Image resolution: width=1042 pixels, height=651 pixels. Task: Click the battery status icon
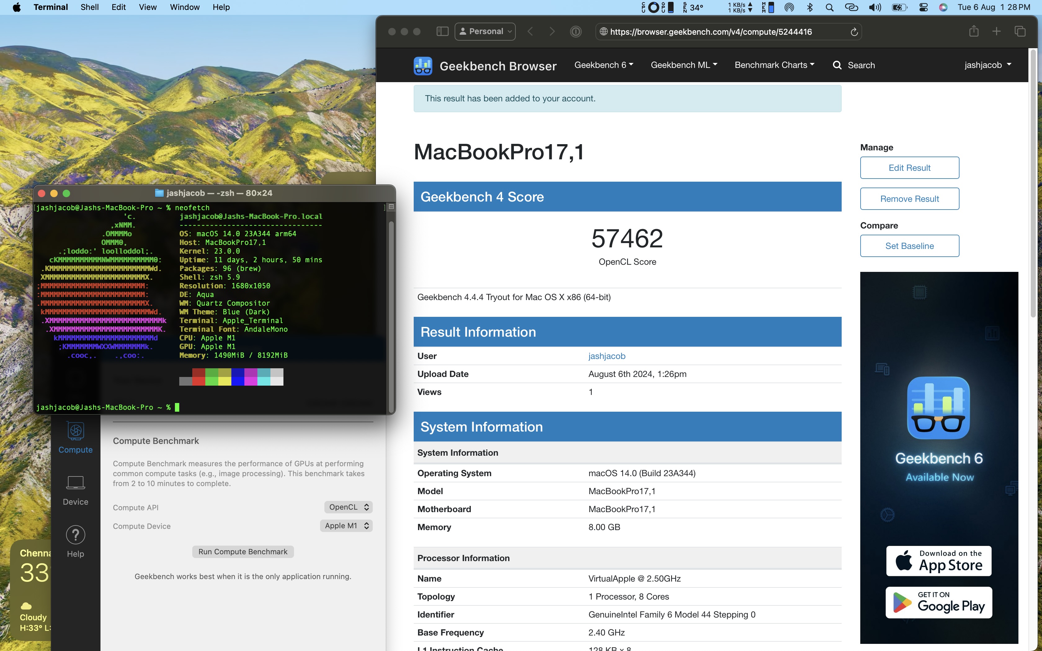[899, 7]
